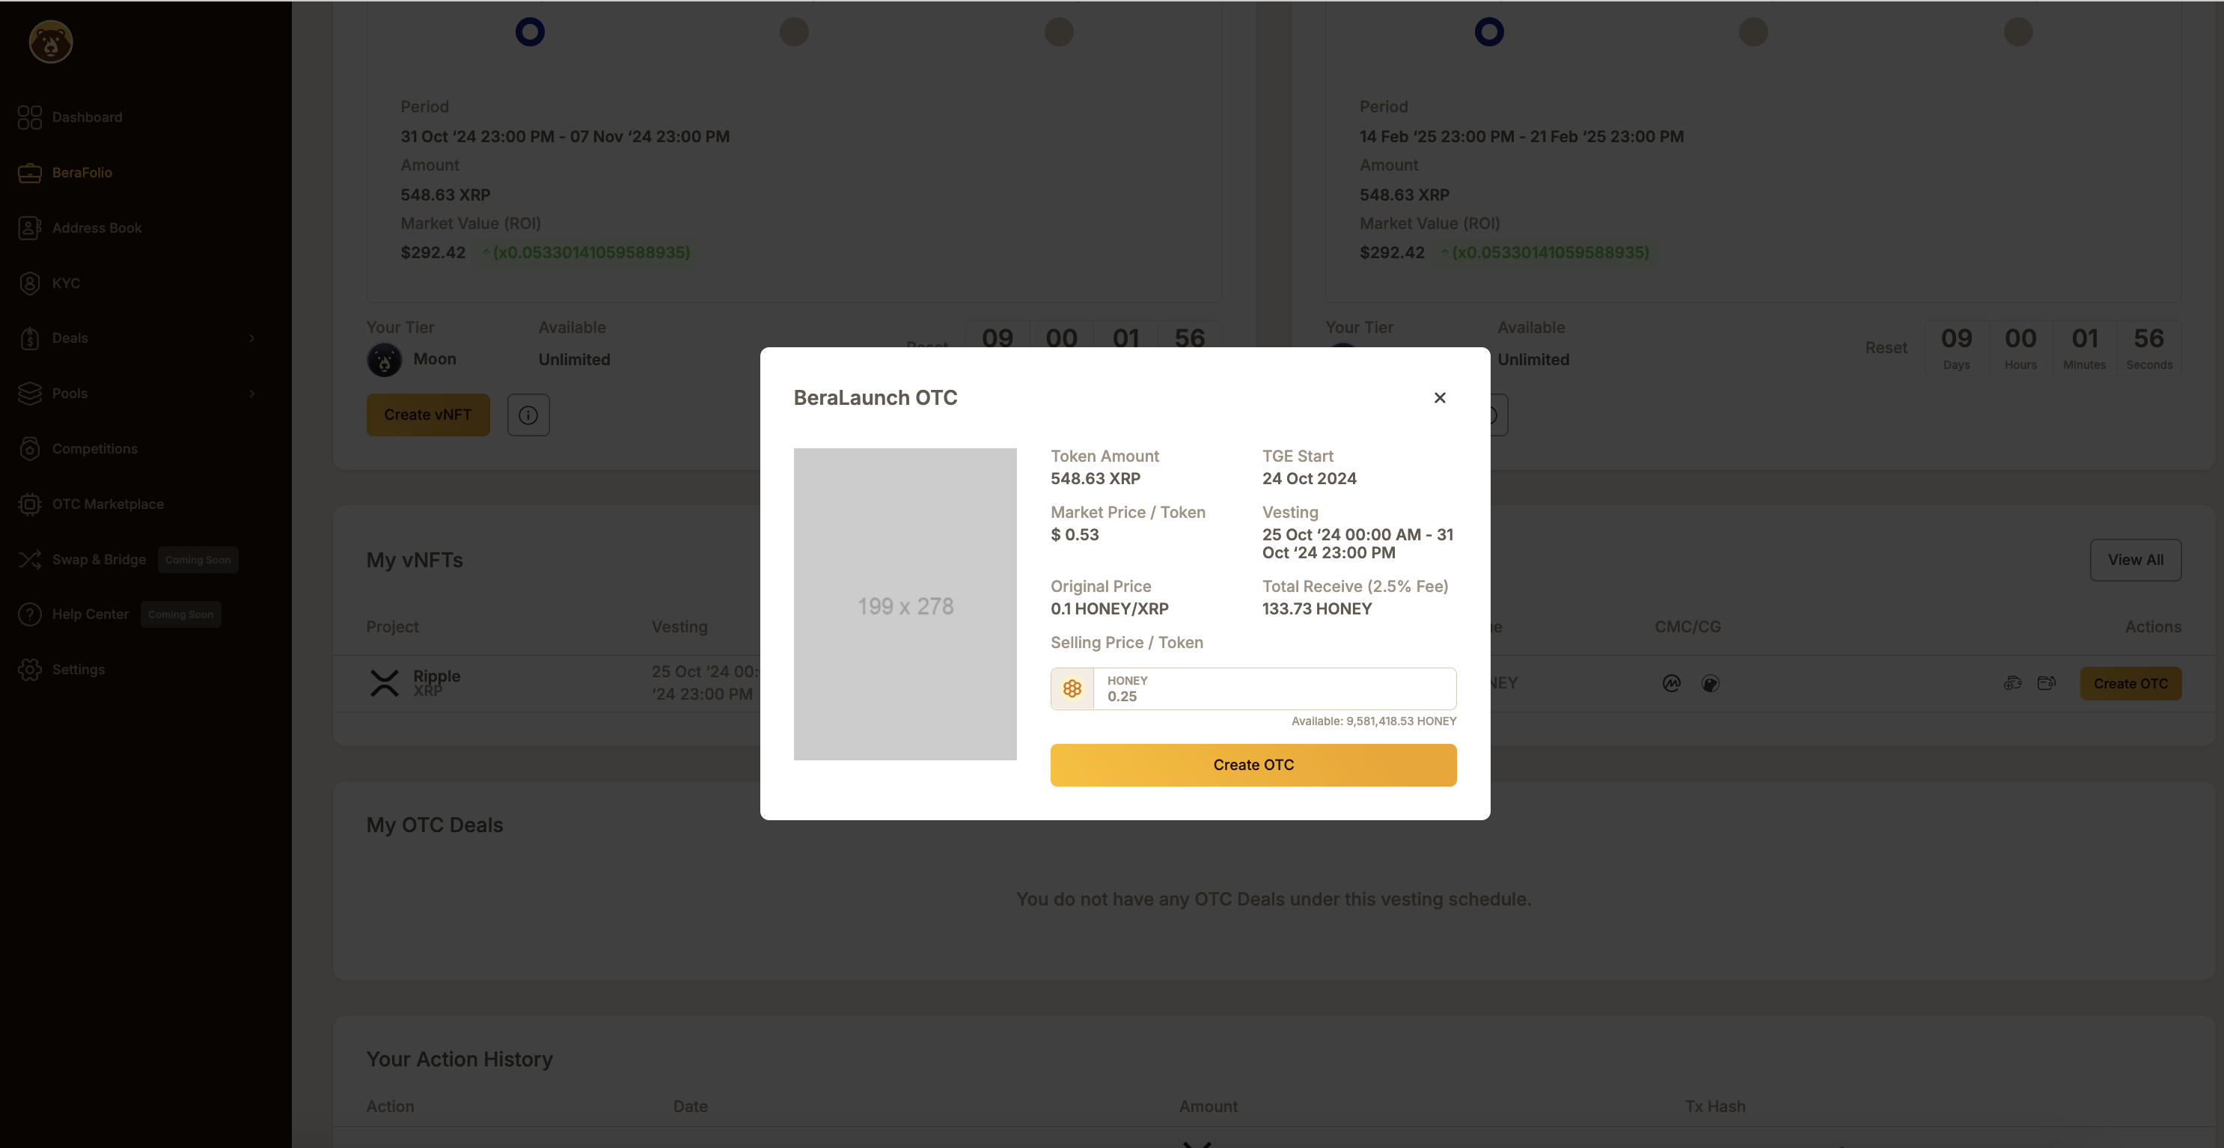2224x1148 pixels.
Task: Go to OTC Marketplace
Action: 107,504
